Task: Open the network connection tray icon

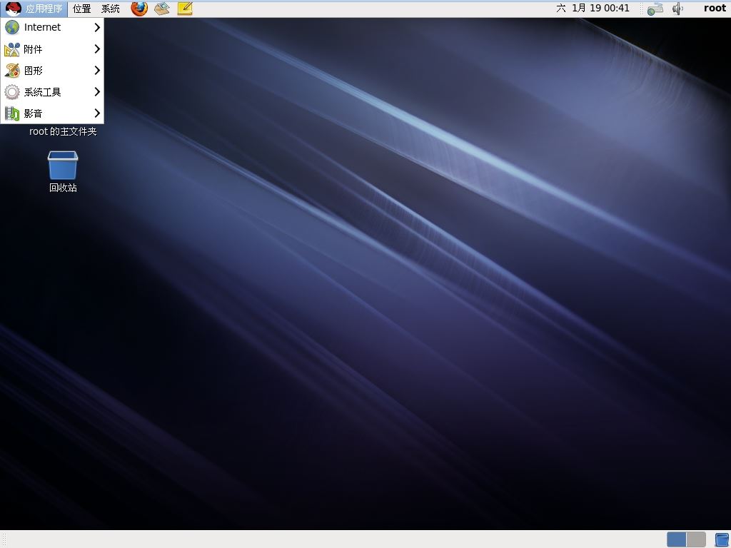Action: click(655, 9)
